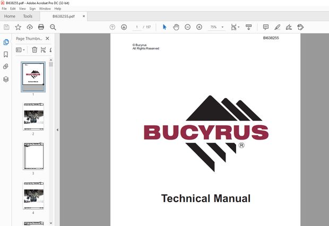Click thumbnails scrollbar down arrow
329x226 pixels.
click(51, 223)
